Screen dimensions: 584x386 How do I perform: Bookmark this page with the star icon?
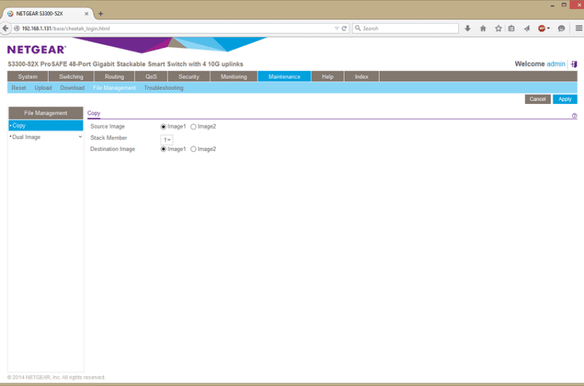pyautogui.click(x=499, y=28)
